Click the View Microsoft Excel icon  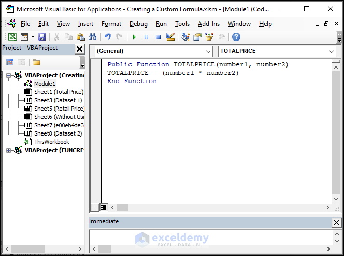[12, 37]
